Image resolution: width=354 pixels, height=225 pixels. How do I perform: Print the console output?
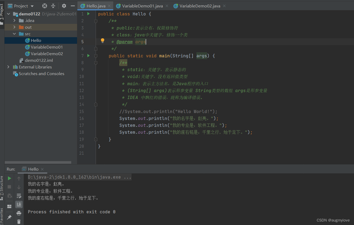[x=19, y=213]
